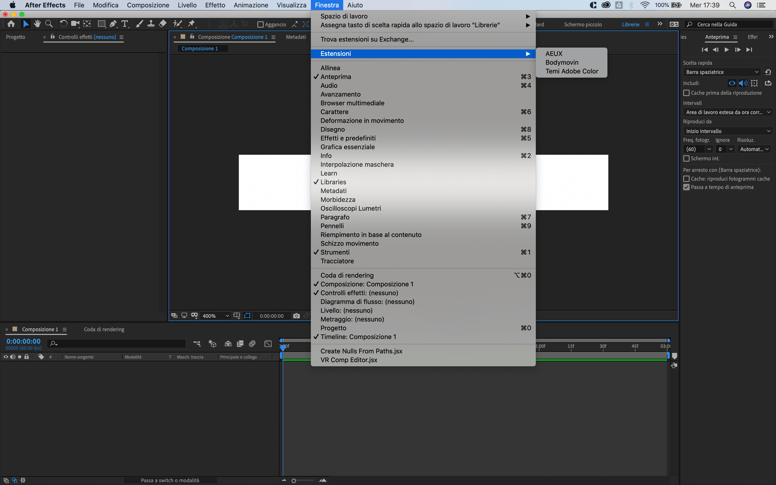Click the current-time indicator on timeline ruler
This screenshot has width=776, height=485.
283,347
